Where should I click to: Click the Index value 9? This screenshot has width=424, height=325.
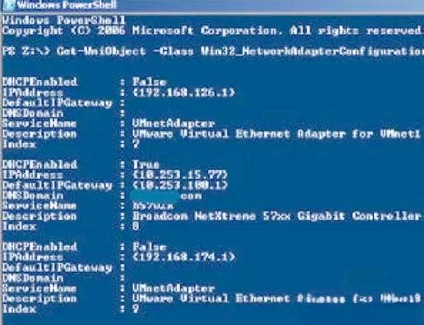pyautogui.click(x=136, y=308)
